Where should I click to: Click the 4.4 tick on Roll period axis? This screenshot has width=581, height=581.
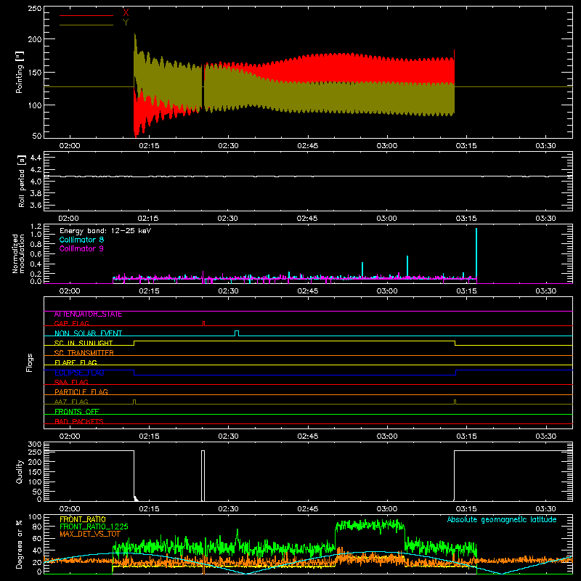pos(35,158)
